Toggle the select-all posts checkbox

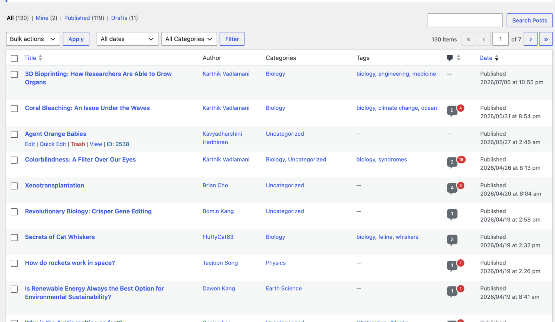(x=14, y=58)
